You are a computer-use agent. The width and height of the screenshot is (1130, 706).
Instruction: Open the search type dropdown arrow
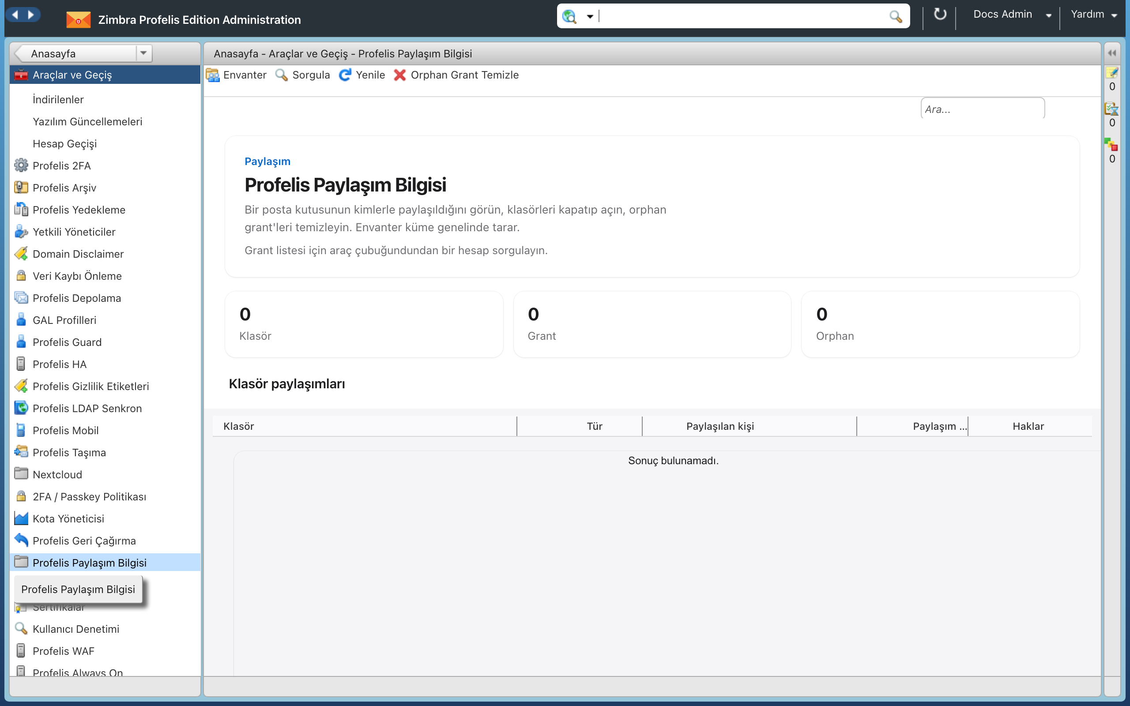point(590,17)
